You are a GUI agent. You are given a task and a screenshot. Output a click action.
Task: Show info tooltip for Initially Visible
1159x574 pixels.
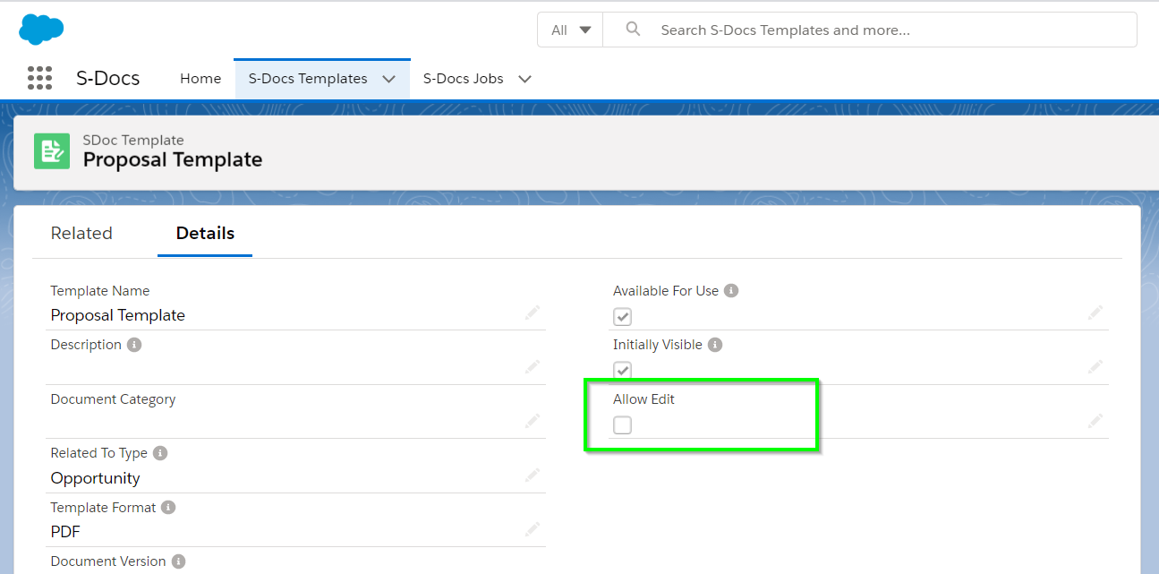pos(715,345)
